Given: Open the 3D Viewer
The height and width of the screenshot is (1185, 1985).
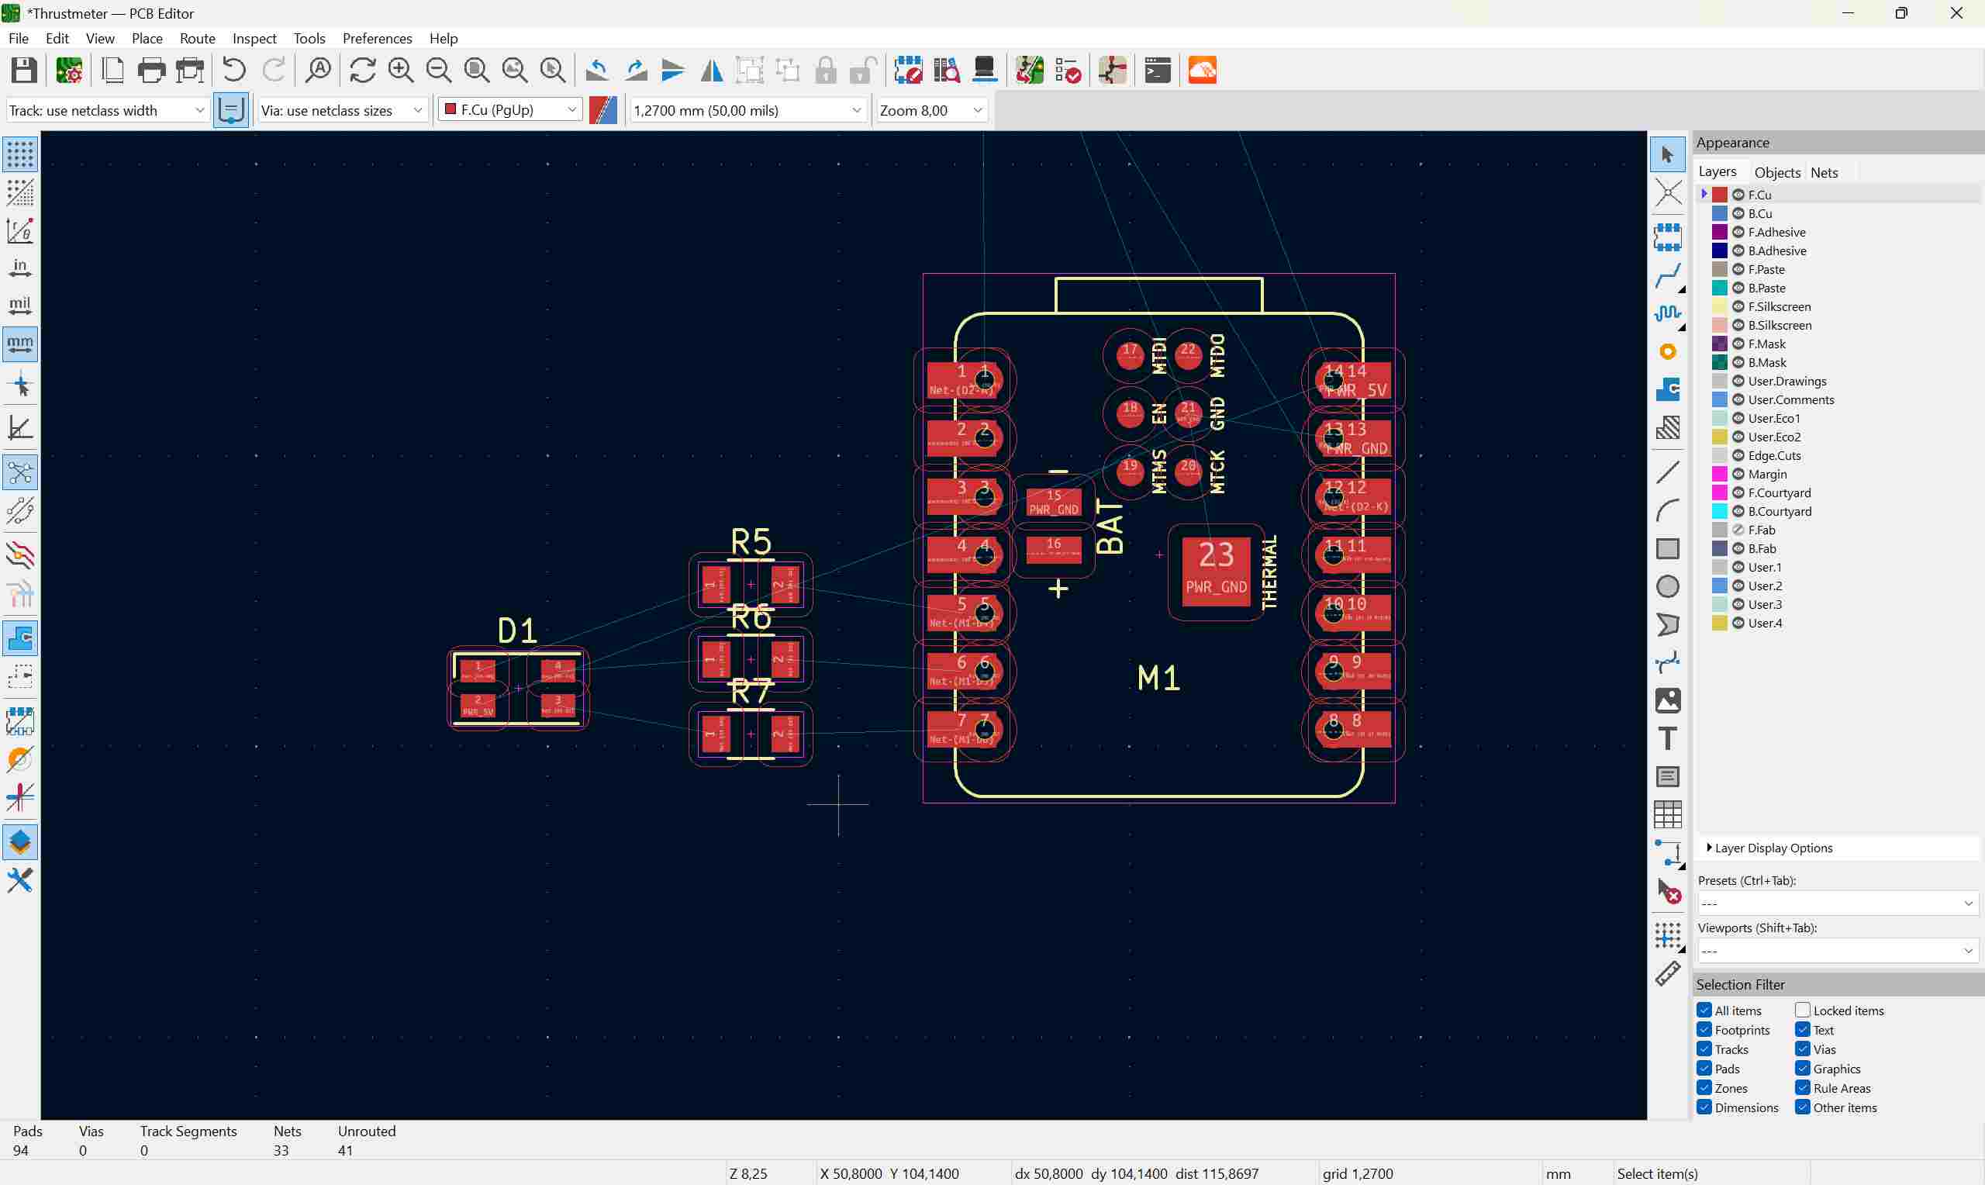Looking at the screenshot, I should pos(984,71).
